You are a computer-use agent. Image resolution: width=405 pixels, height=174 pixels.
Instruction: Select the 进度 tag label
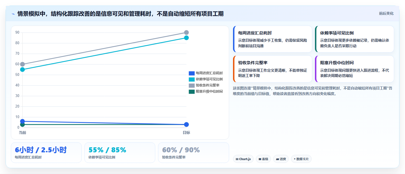[283, 159]
